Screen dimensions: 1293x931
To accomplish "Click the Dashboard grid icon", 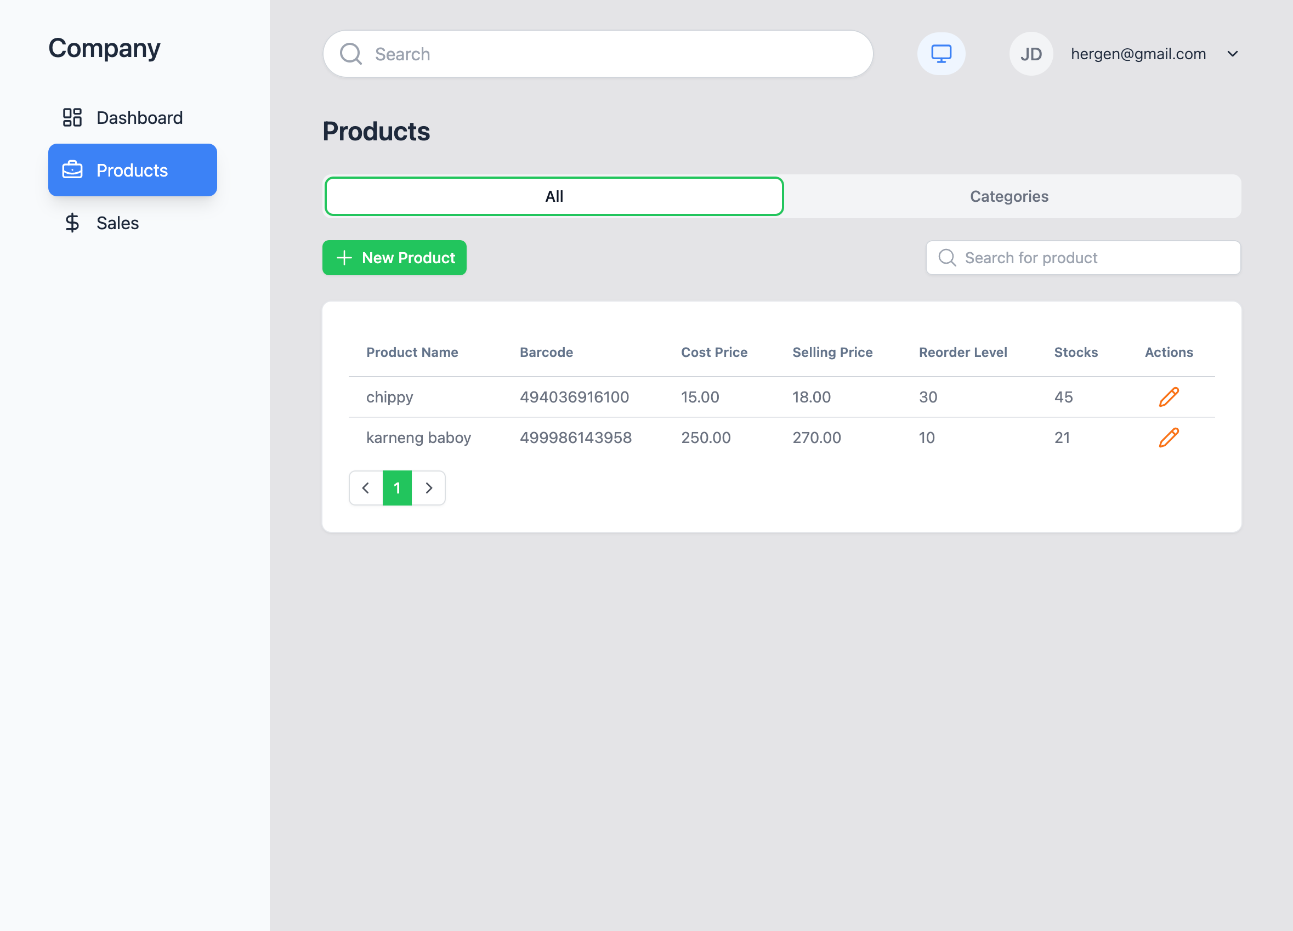I will point(72,117).
